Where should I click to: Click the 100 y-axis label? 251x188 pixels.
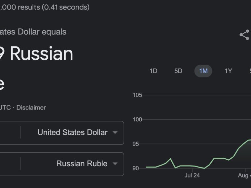(137, 119)
